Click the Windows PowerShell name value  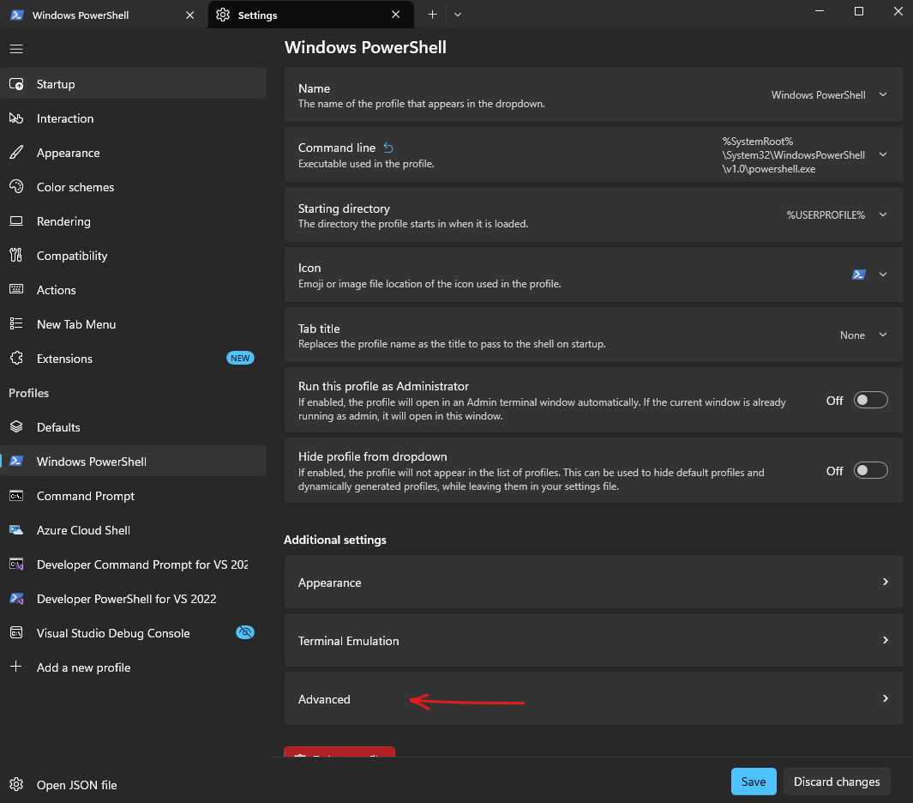(x=818, y=95)
